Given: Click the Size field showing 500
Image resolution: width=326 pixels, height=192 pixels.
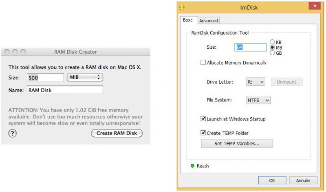Looking at the screenshot, I should click(45, 78).
